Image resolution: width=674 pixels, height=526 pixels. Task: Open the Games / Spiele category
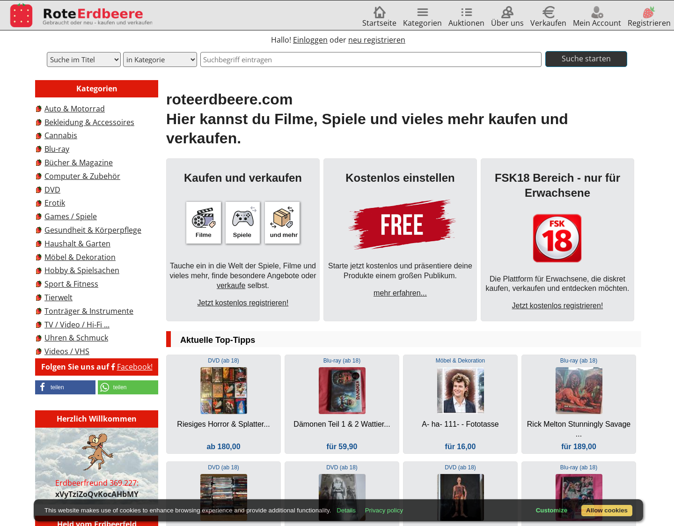[71, 216]
